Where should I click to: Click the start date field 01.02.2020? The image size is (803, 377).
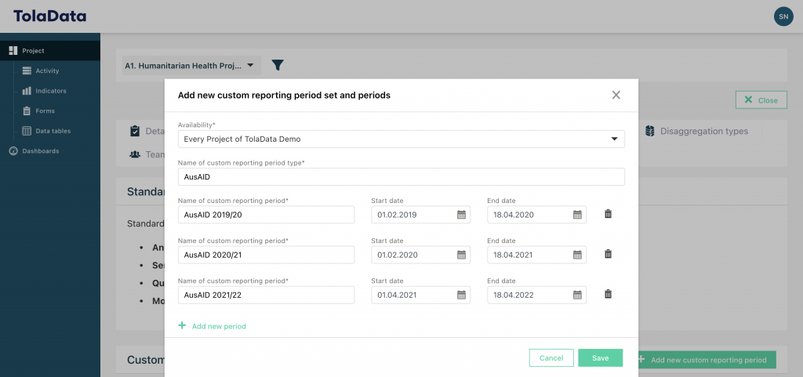pos(420,255)
